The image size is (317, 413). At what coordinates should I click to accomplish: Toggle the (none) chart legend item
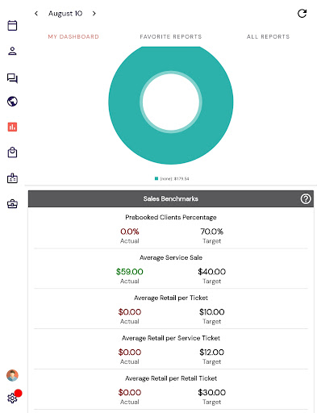pyautogui.click(x=172, y=178)
